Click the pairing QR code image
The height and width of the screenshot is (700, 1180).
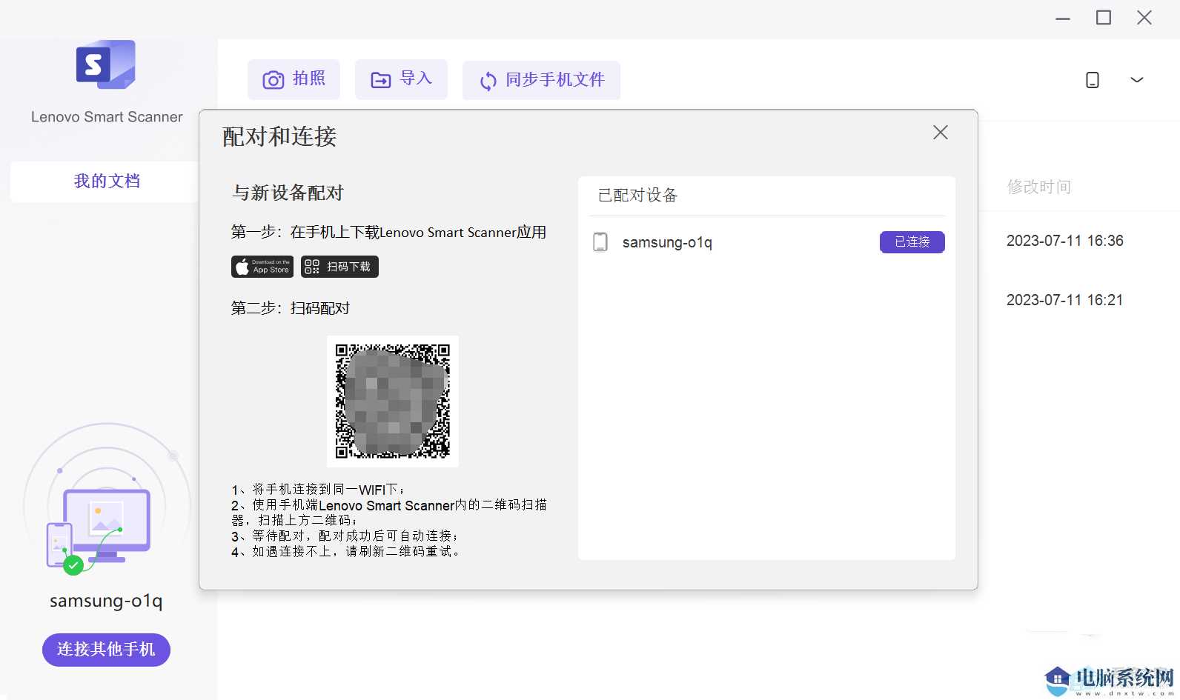[393, 401]
